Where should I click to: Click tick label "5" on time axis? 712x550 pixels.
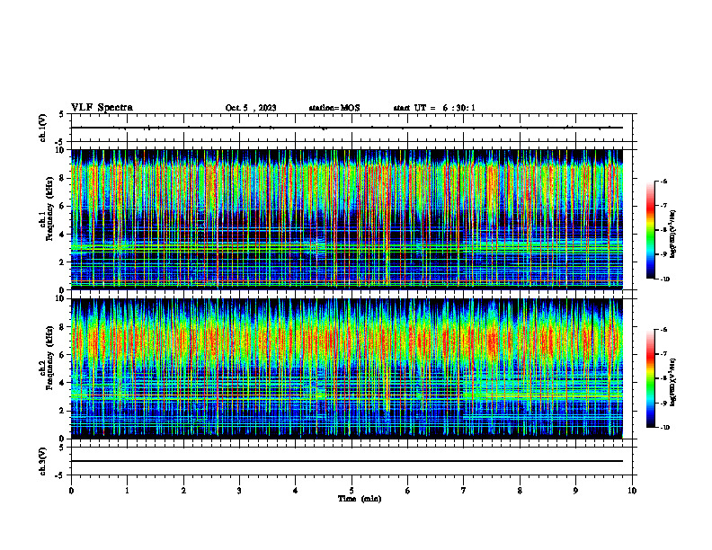352,491
